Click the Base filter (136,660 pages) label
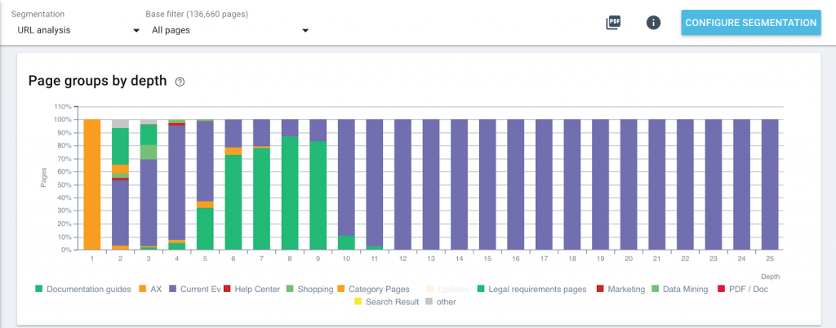 pyautogui.click(x=197, y=15)
